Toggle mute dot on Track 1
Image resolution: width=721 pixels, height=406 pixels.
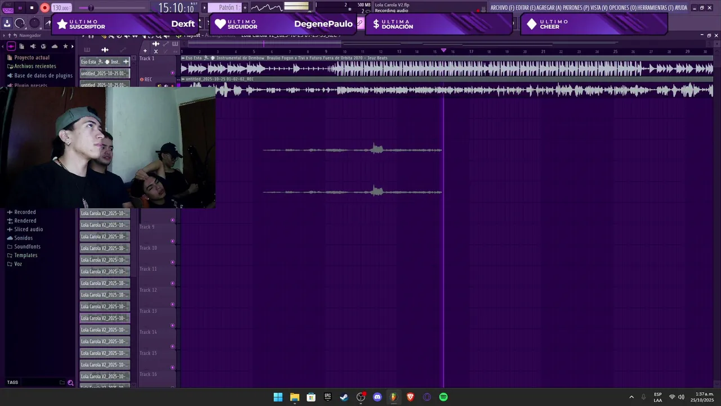pos(172,73)
